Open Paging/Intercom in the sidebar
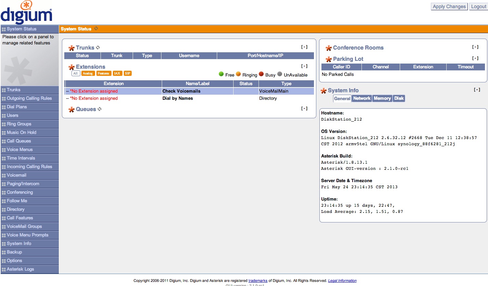 (30, 184)
